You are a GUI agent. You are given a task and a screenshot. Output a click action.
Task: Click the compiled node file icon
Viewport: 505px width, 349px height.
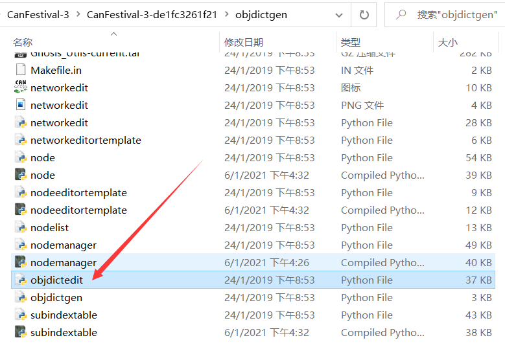pyautogui.click(x=21, y=175)
